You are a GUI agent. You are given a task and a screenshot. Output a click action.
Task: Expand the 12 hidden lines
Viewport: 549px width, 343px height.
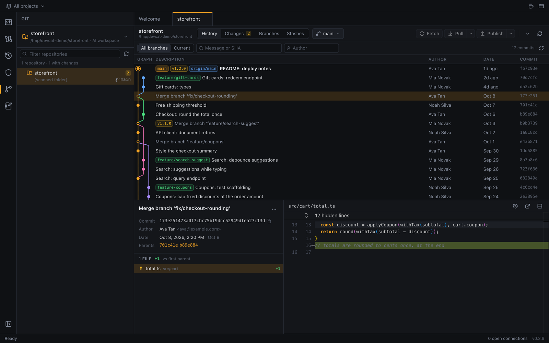tap(306, 215)
